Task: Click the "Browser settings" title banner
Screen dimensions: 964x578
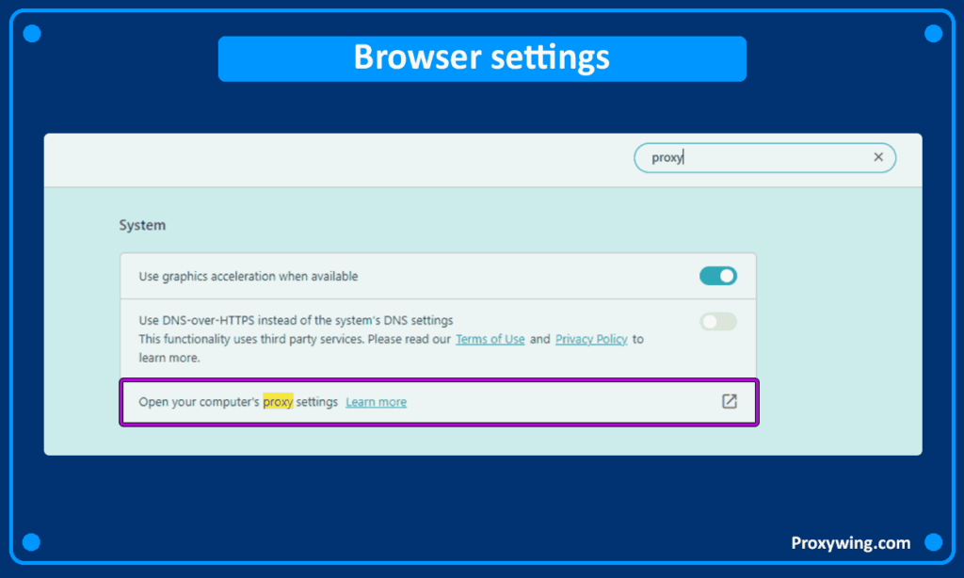Action: 482,58
